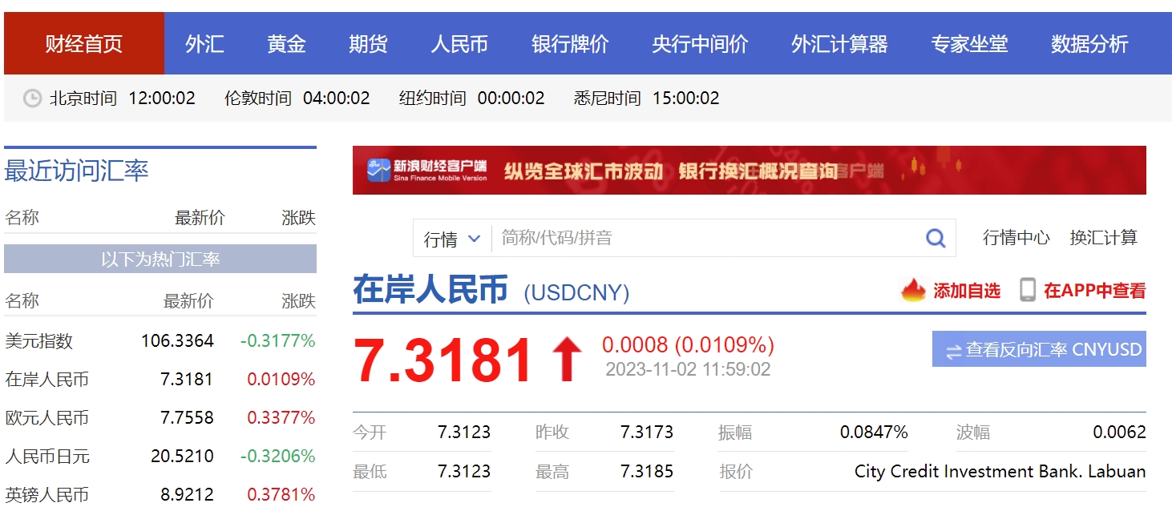The height and width of the screenshot is (507, 1172).
Task: Click the swap arrows icon on CNYUSD button
Action: click(x=953, y=351)
